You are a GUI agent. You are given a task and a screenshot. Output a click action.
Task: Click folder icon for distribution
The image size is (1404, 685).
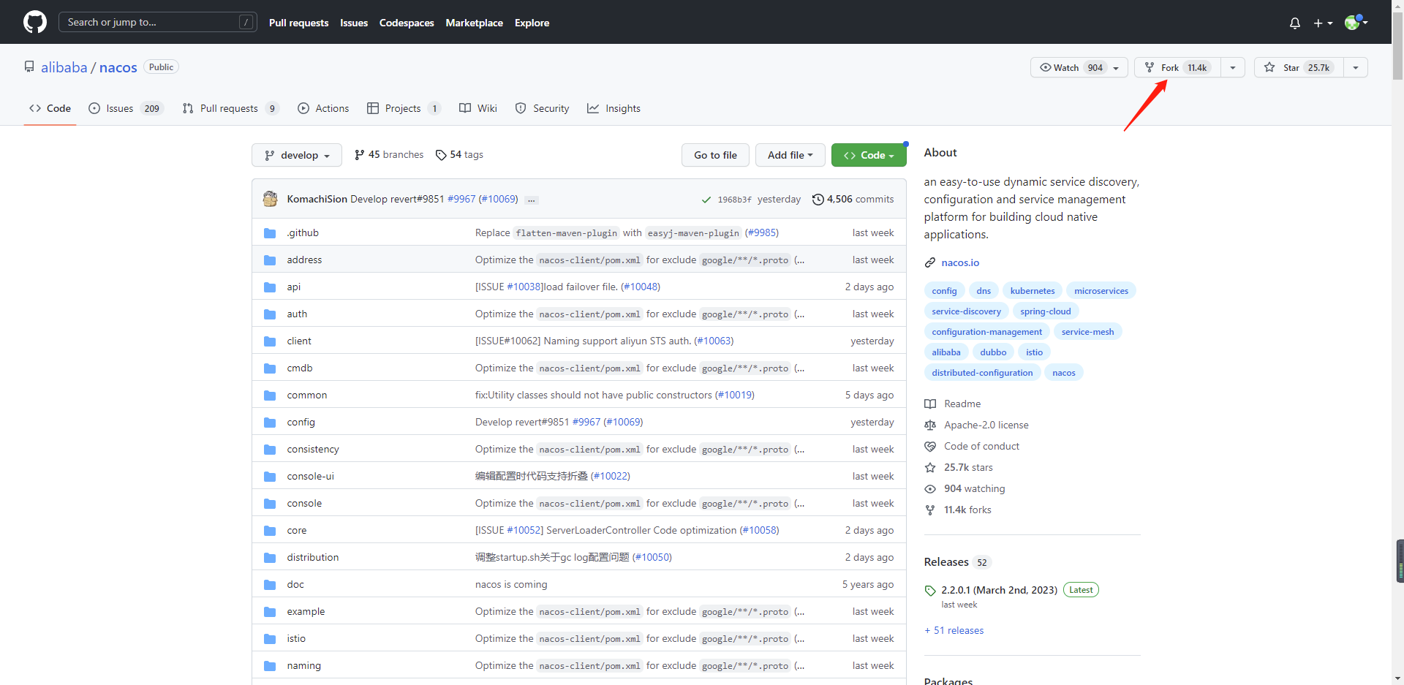[270, 557]
